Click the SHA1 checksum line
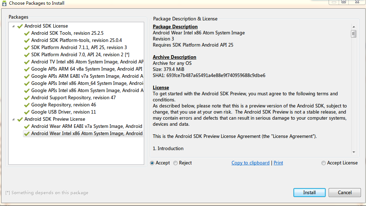This screenshot has height=206, width=366. coord(209,75)
